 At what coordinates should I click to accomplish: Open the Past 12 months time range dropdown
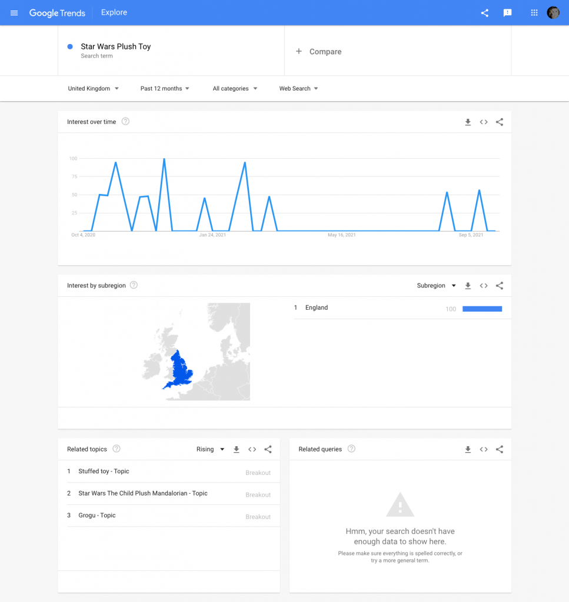tap(164, 88)
